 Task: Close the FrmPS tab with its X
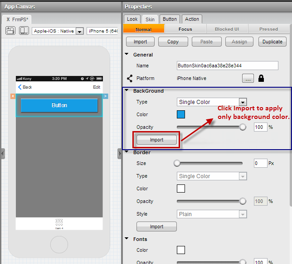pos(8,19)
